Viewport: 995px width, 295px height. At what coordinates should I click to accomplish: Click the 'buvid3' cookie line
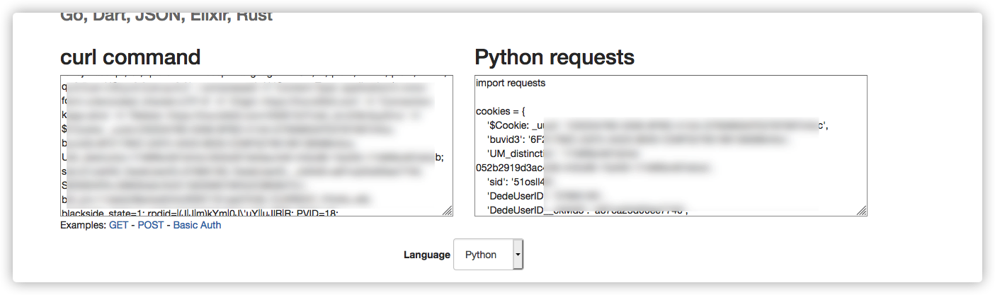click(510, 139)
